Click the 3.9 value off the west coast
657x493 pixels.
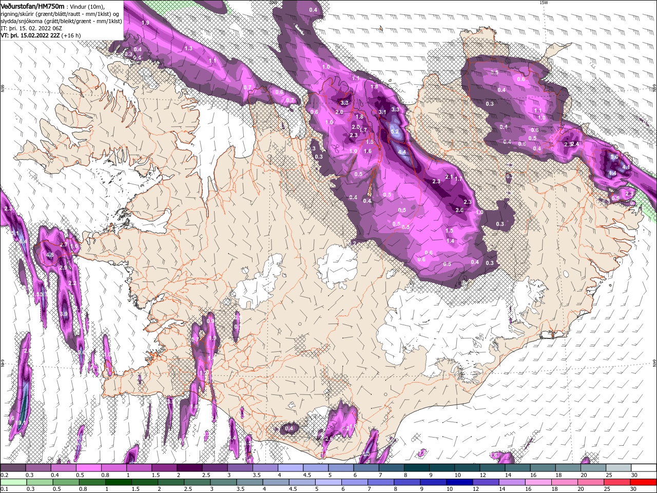coord(64,314)
